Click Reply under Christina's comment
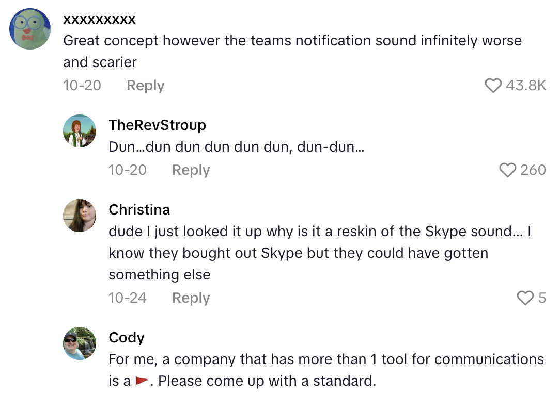The height and width of the screenshot is (395, 560). pyautogui.click(x=191, y=298)
